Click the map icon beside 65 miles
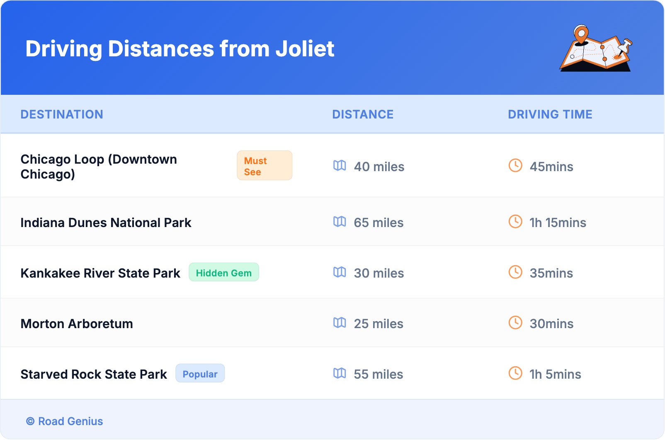 tap(340, 222)
